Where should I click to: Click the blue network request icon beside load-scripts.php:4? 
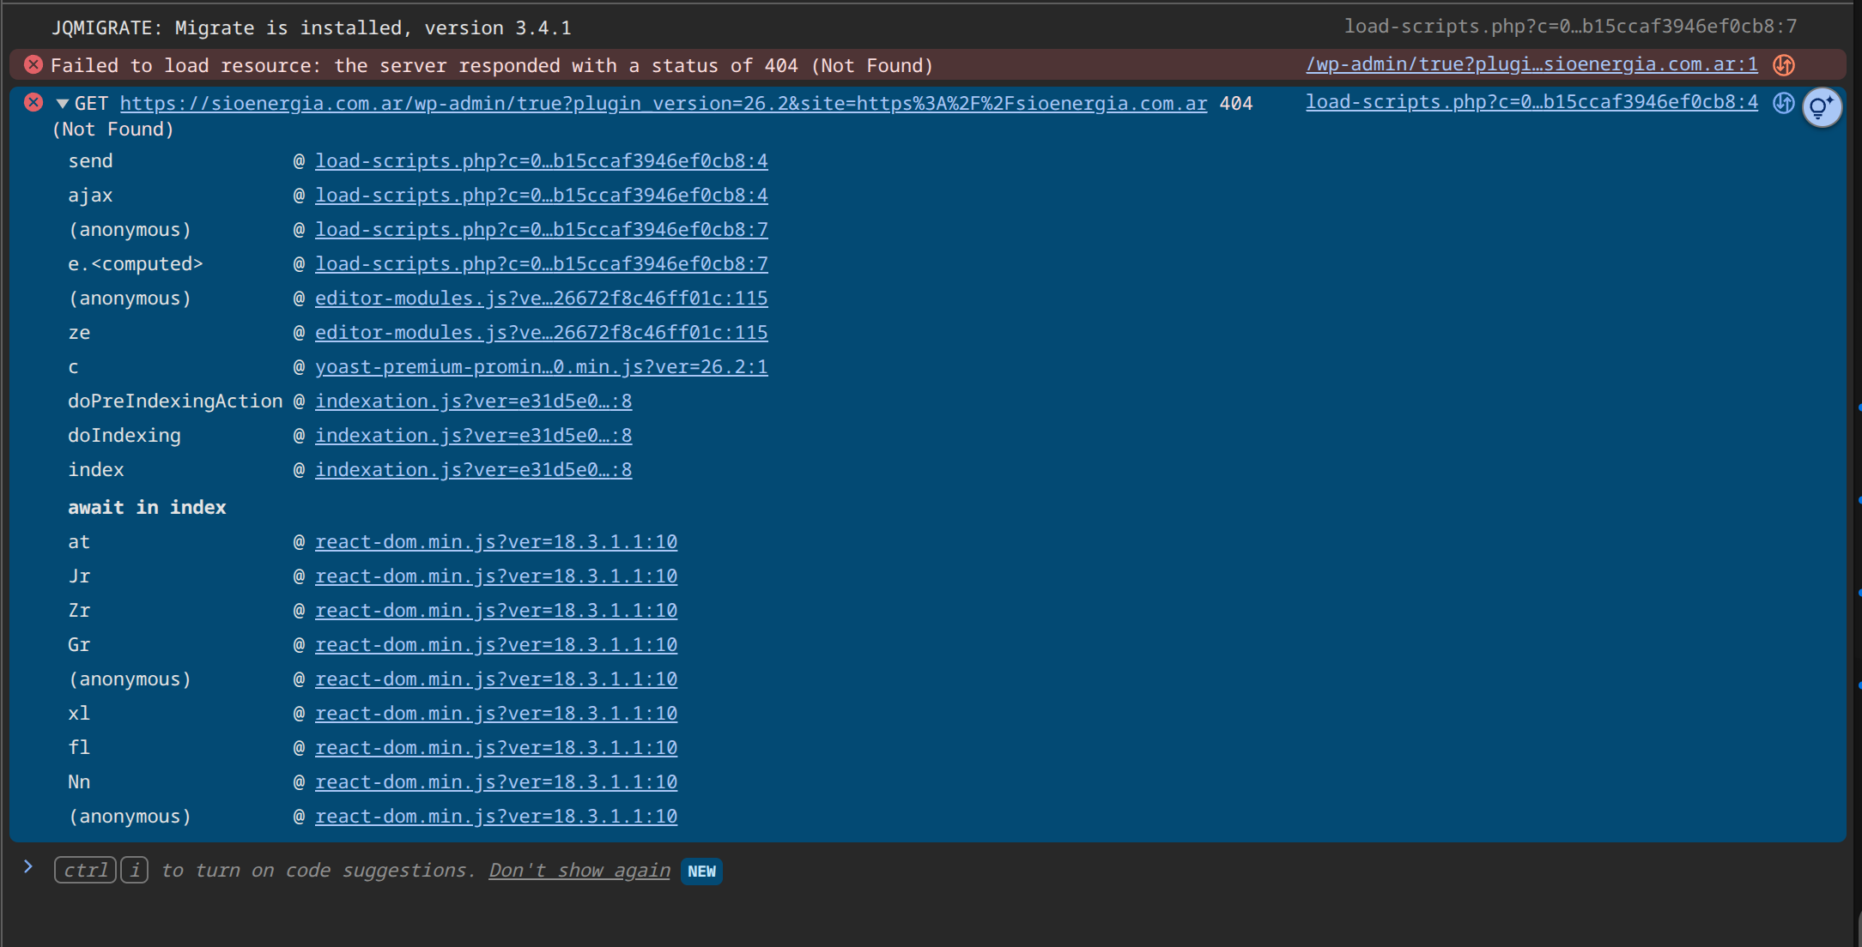point(1784,103)
